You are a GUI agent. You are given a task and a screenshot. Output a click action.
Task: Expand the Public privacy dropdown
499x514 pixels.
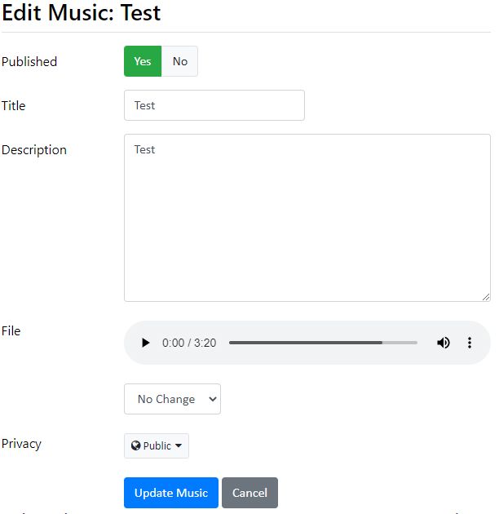tap(157, 445)
